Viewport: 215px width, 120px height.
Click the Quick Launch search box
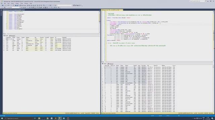(x=198, y=1)
